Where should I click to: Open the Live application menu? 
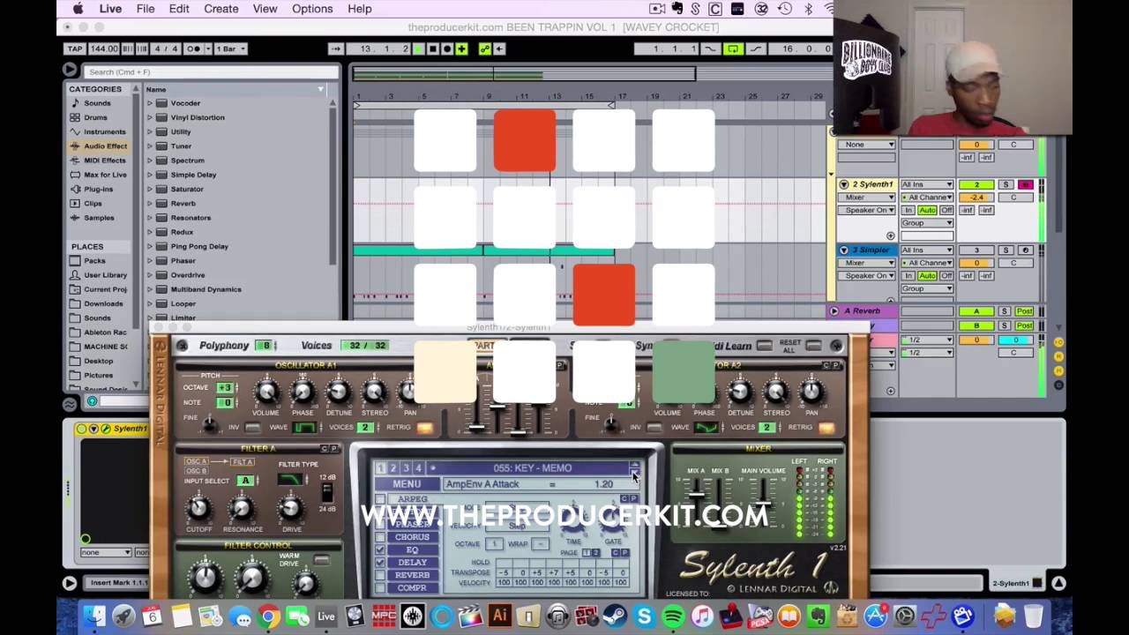coord(110,9)
